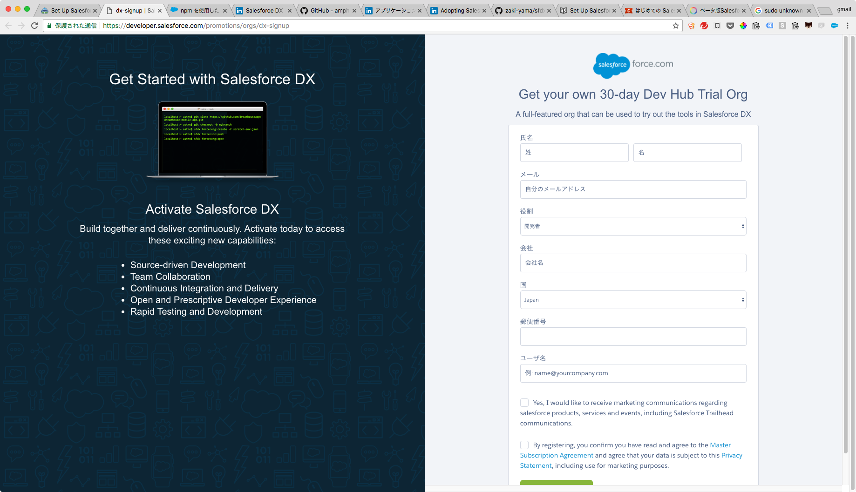Click the Salesforce force.com logo
The height and width of the screenshot is (492, 856).
[633, 65]
